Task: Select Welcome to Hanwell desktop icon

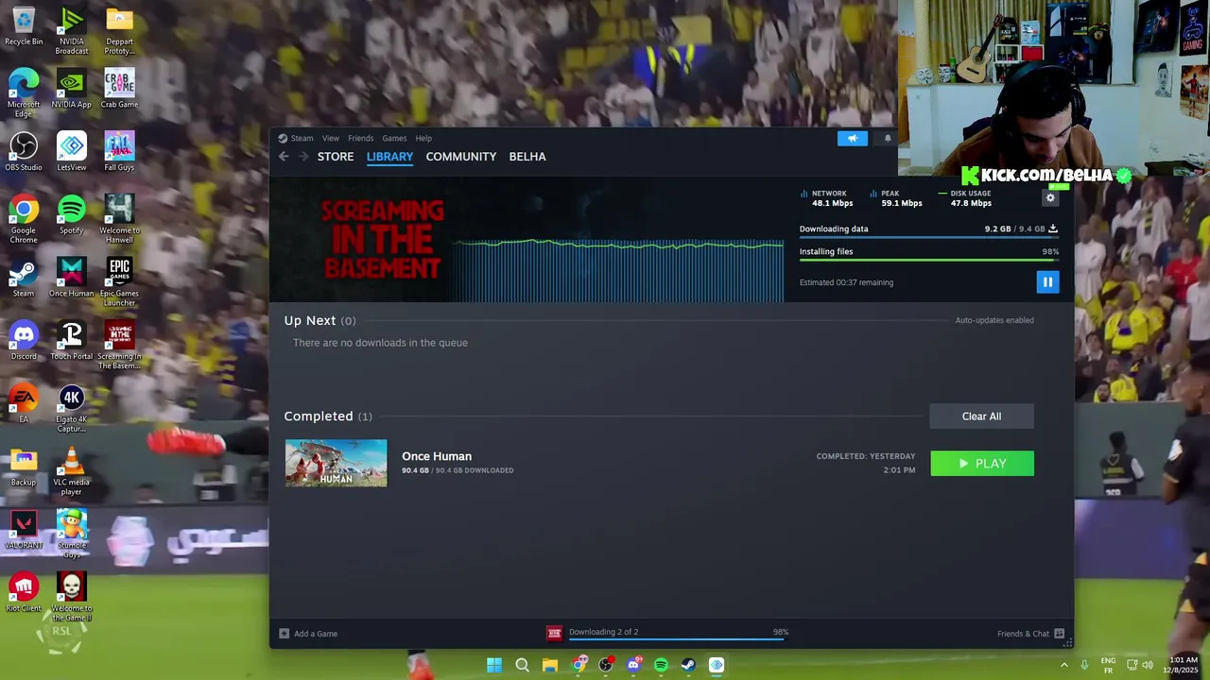Action: click(119, 220)
